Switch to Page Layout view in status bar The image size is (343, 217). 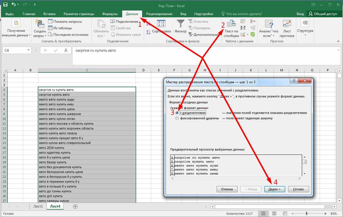274,214
